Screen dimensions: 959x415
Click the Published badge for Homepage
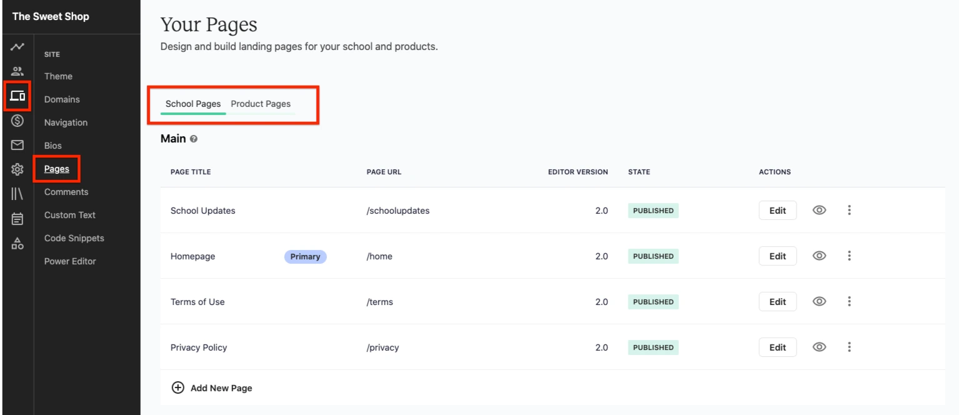click(653, 256)
